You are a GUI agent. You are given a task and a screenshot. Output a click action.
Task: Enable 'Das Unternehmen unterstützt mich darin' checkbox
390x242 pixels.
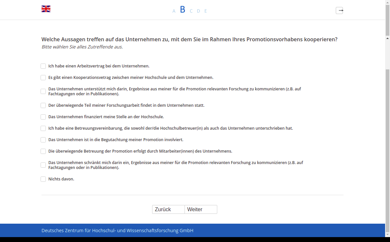tap(43, 92)
